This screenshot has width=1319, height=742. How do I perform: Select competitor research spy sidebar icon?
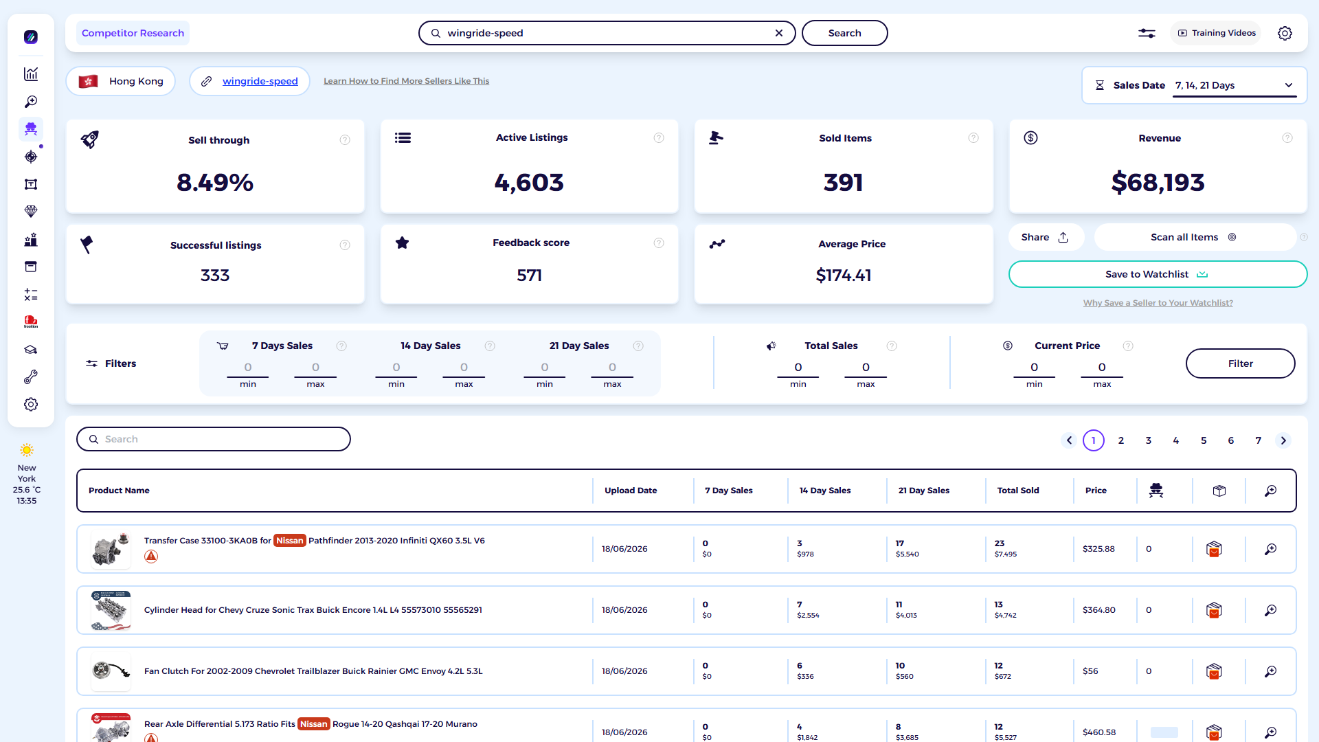click(x=31, y=129)
